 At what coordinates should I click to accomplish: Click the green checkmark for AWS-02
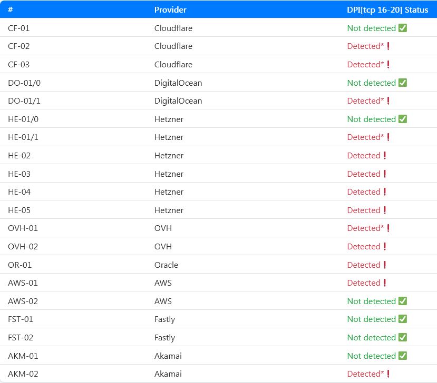[403, 301]
